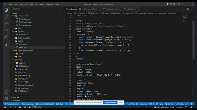Open .gitignore file
Viewport: 197px width, 110px height.
point(22,72)
